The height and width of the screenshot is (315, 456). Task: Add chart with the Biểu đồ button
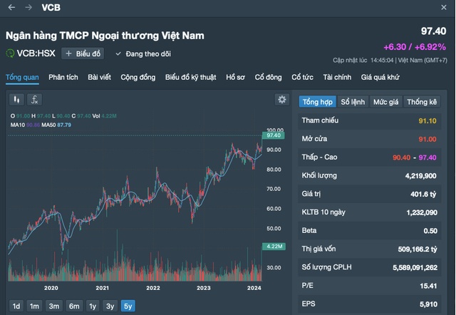click(x=83, y=53)
